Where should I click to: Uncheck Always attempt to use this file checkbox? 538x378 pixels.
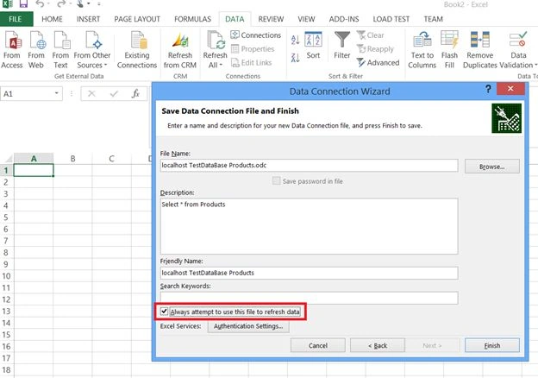tap(164, 312)
